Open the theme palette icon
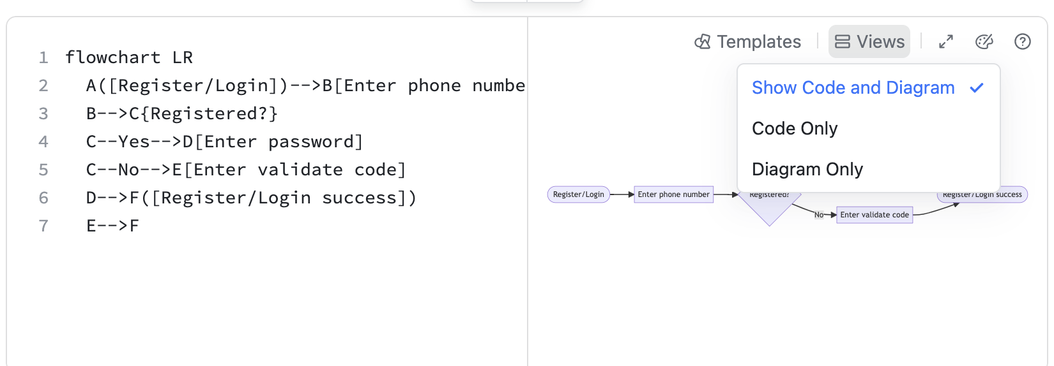Viewport: 1054px width, 366px height. (x=984, y=42)
